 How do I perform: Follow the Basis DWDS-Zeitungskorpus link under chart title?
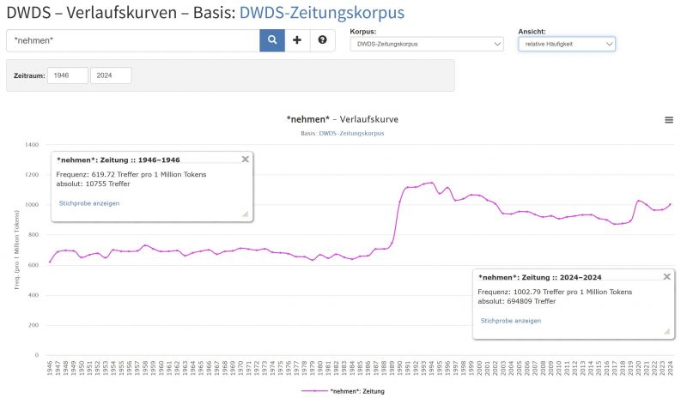[351, 134]
